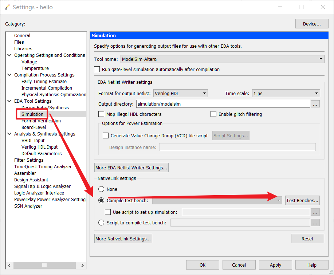334x275 pixels.
Task: Open VHDL Input settings
Action: point(33,141)
